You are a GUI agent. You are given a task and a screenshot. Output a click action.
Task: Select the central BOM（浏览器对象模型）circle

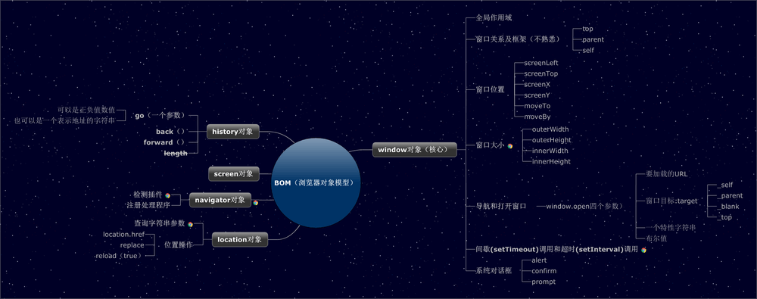click(316, 182)
